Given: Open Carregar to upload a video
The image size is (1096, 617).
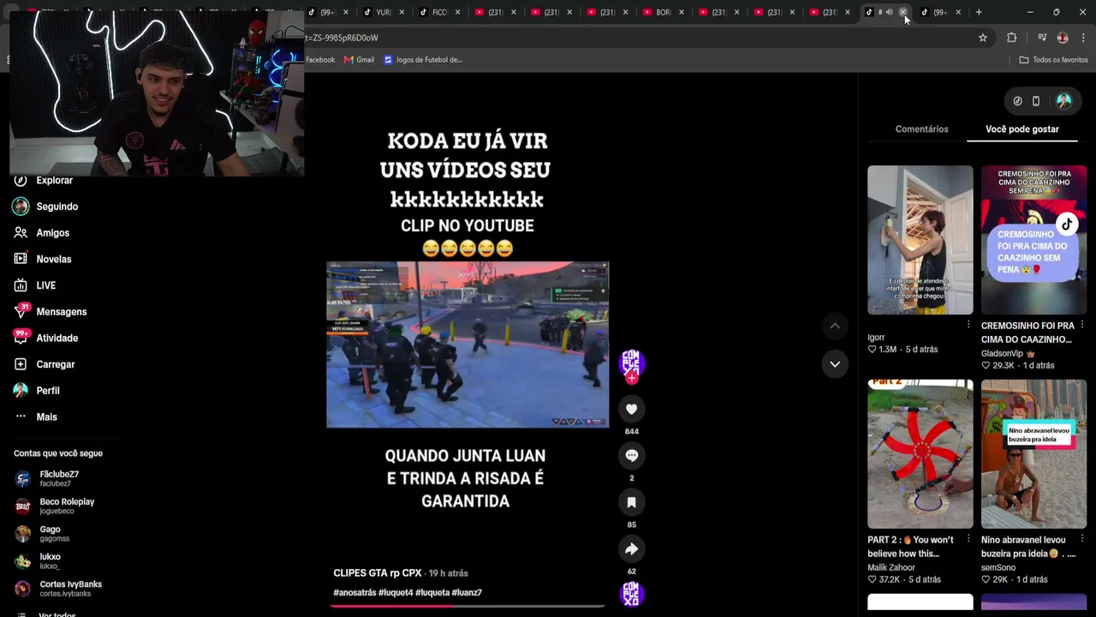Looking at the screenshot, I should point(45,364).
